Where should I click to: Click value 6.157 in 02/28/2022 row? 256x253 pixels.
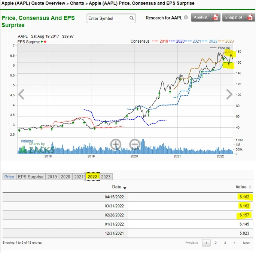click(244, 215)
